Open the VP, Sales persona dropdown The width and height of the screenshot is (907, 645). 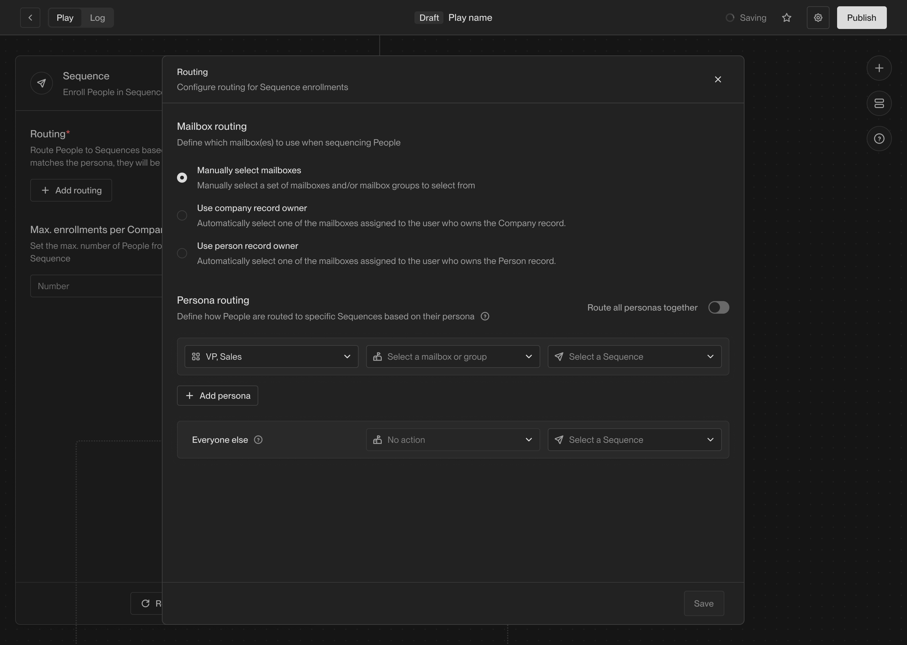271,357
